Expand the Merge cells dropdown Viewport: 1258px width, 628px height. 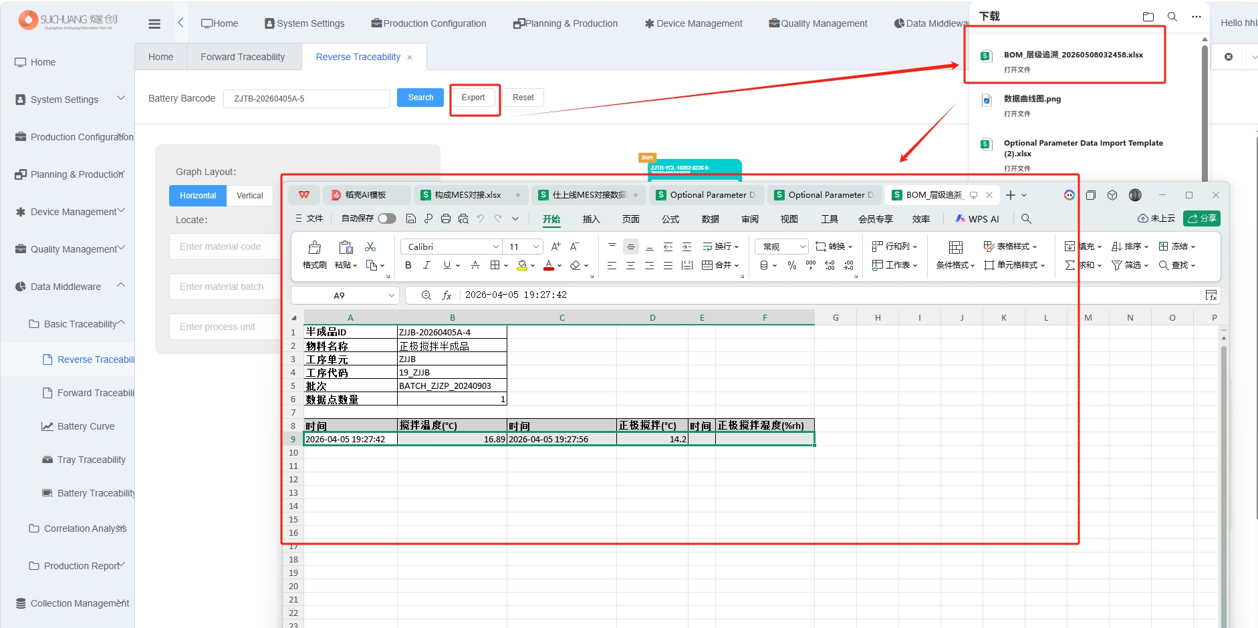coord(737,266)
